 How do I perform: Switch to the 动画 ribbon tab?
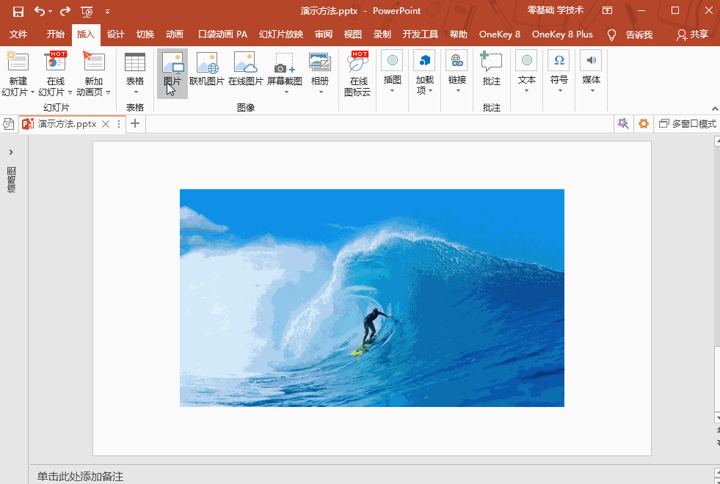[x=175, y=34]
